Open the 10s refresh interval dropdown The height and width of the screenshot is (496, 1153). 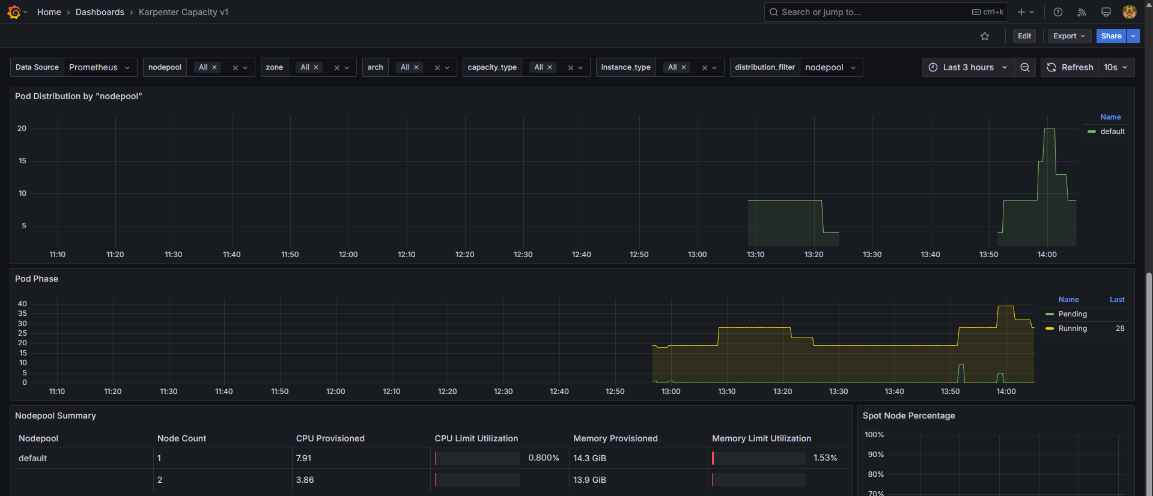click(x=1116, y=67)
